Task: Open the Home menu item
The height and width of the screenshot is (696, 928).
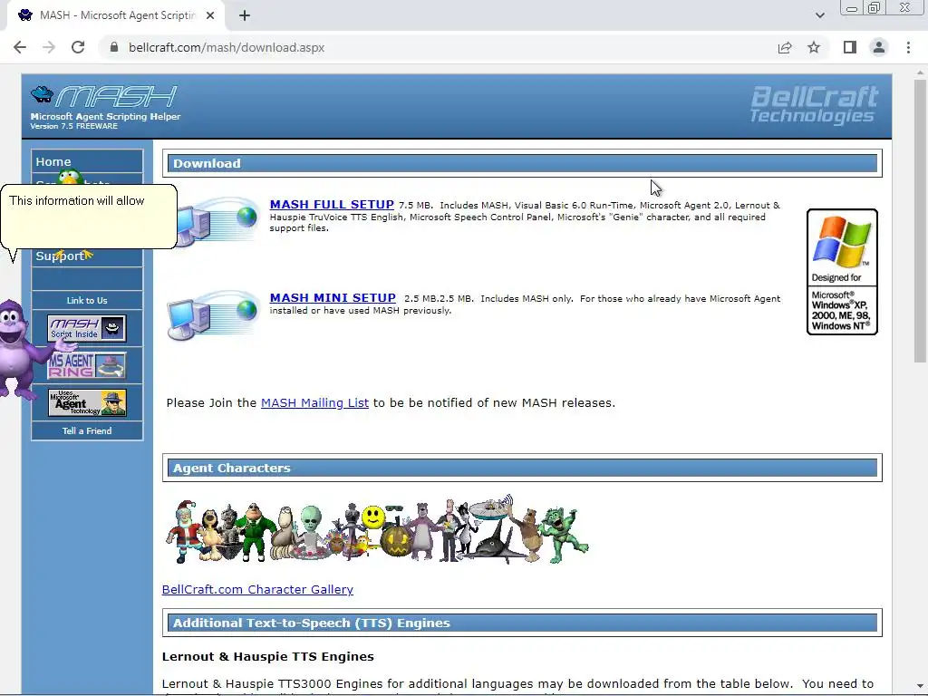Action: click(87, 161)
